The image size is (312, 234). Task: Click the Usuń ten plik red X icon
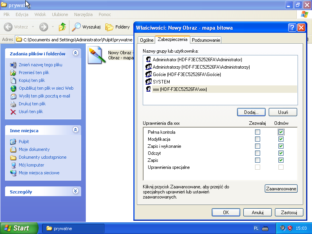(13, 112)
